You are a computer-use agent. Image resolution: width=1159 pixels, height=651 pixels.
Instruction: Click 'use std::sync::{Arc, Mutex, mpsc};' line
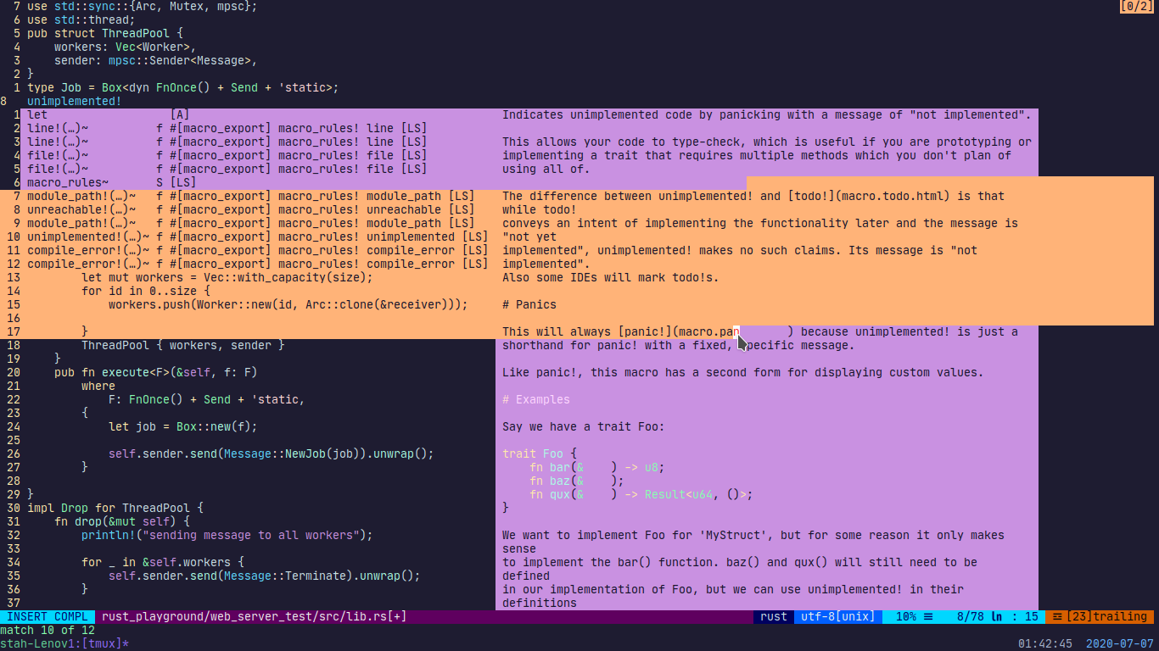pyautogui.click(x=143, y=6)
